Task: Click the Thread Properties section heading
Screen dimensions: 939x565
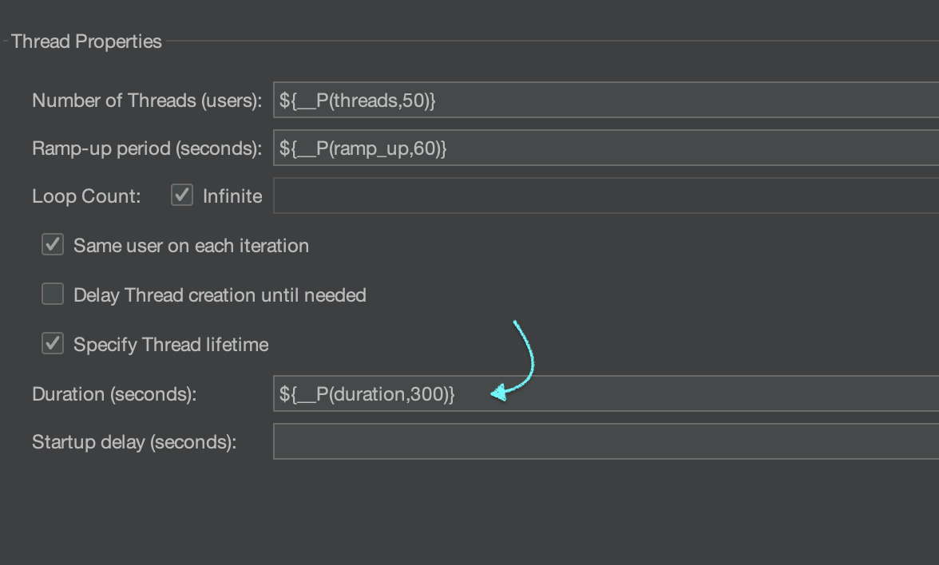Action: pos(86,41)
